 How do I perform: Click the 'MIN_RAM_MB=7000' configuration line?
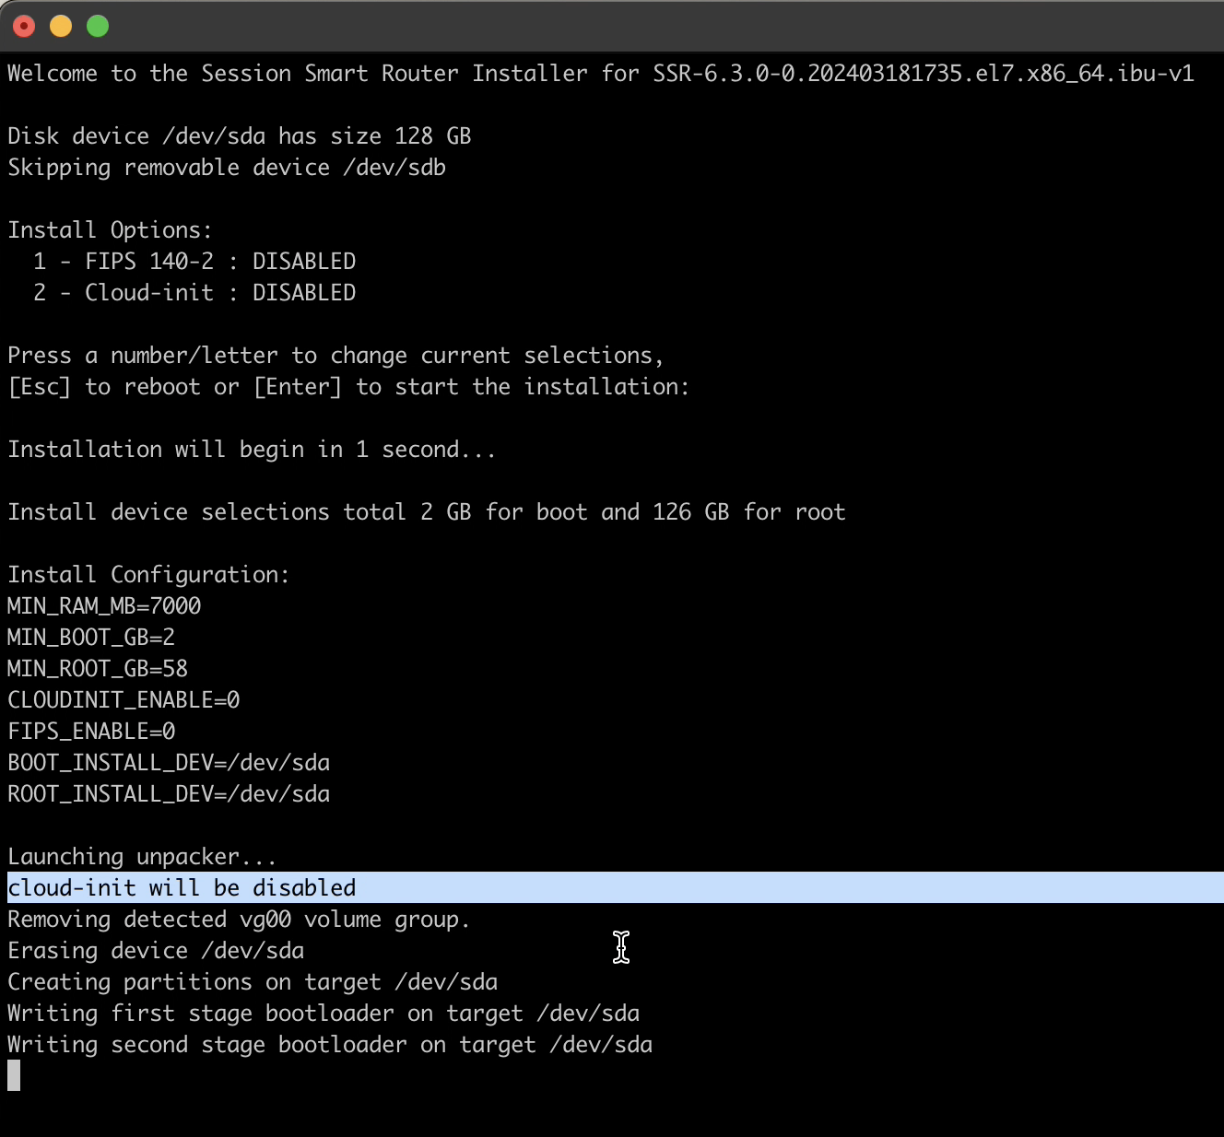tap(104, 606)
